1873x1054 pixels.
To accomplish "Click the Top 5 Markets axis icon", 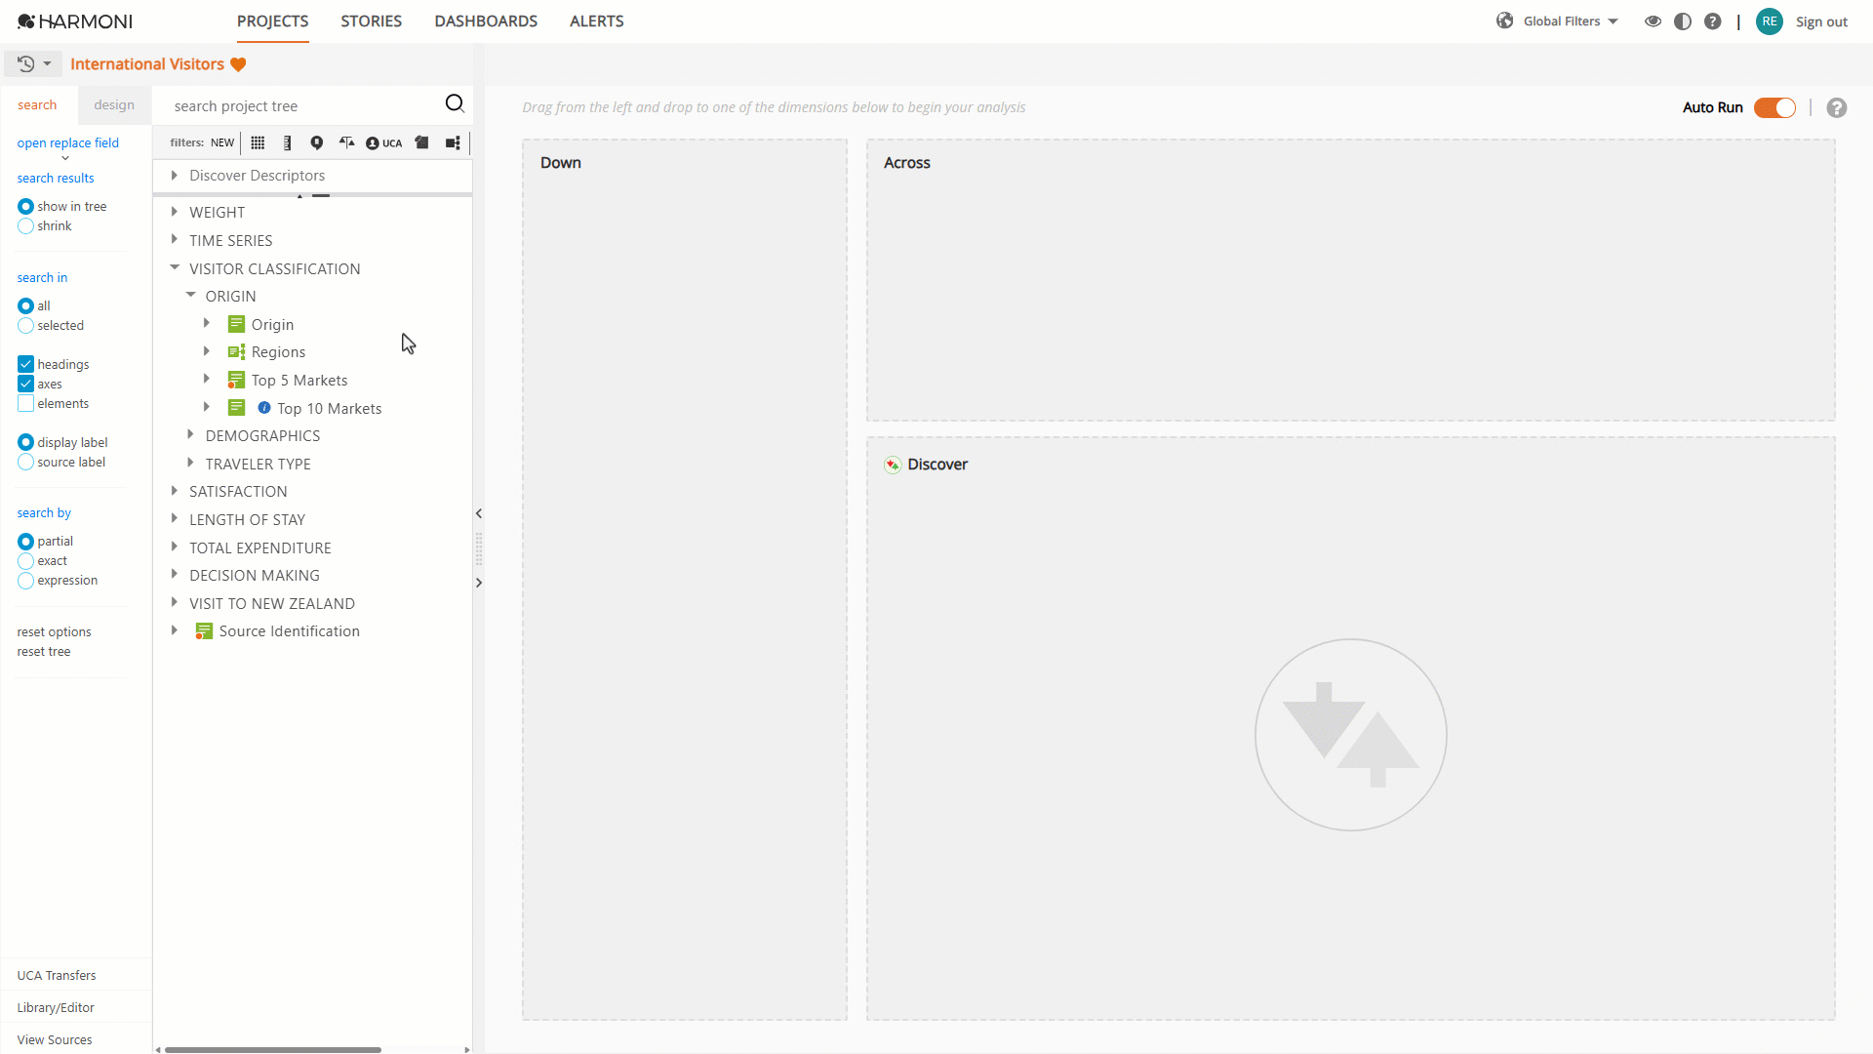I will pyautogui.click(x=236, y=380).
